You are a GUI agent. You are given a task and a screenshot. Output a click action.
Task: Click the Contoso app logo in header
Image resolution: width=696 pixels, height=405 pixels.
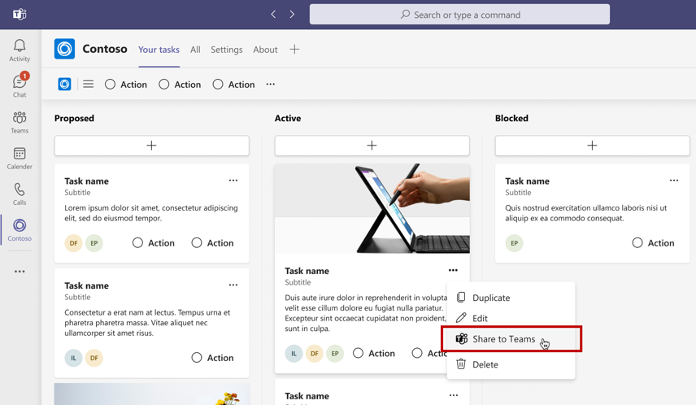(x=64, y=49)
